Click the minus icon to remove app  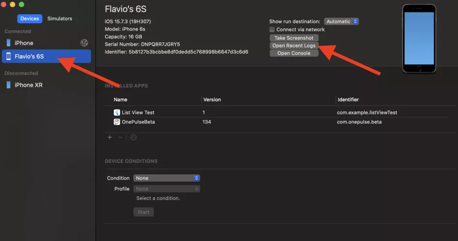click(x=120, y=137)
